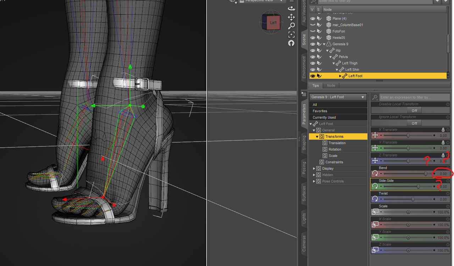Open the Genesis 9 : Left Foot dropdown

[x=338, y=97]
